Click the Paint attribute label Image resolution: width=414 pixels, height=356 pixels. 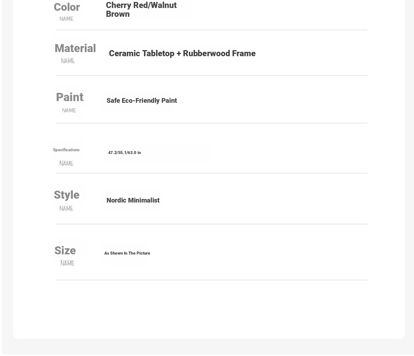[70, 97]
